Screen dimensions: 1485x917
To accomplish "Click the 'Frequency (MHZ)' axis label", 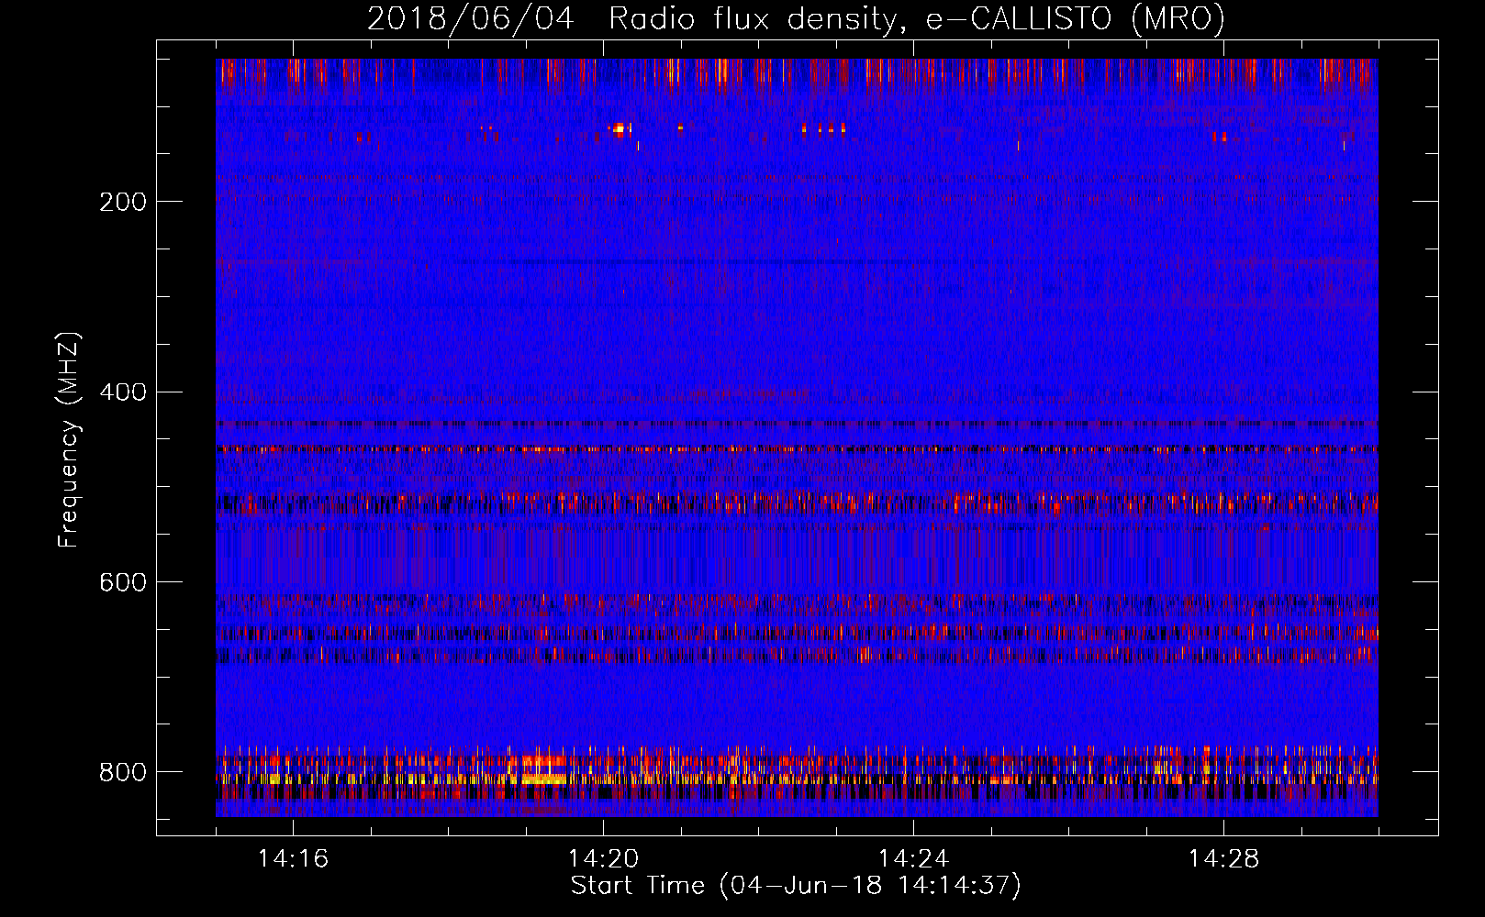I will tap(70, 439).
